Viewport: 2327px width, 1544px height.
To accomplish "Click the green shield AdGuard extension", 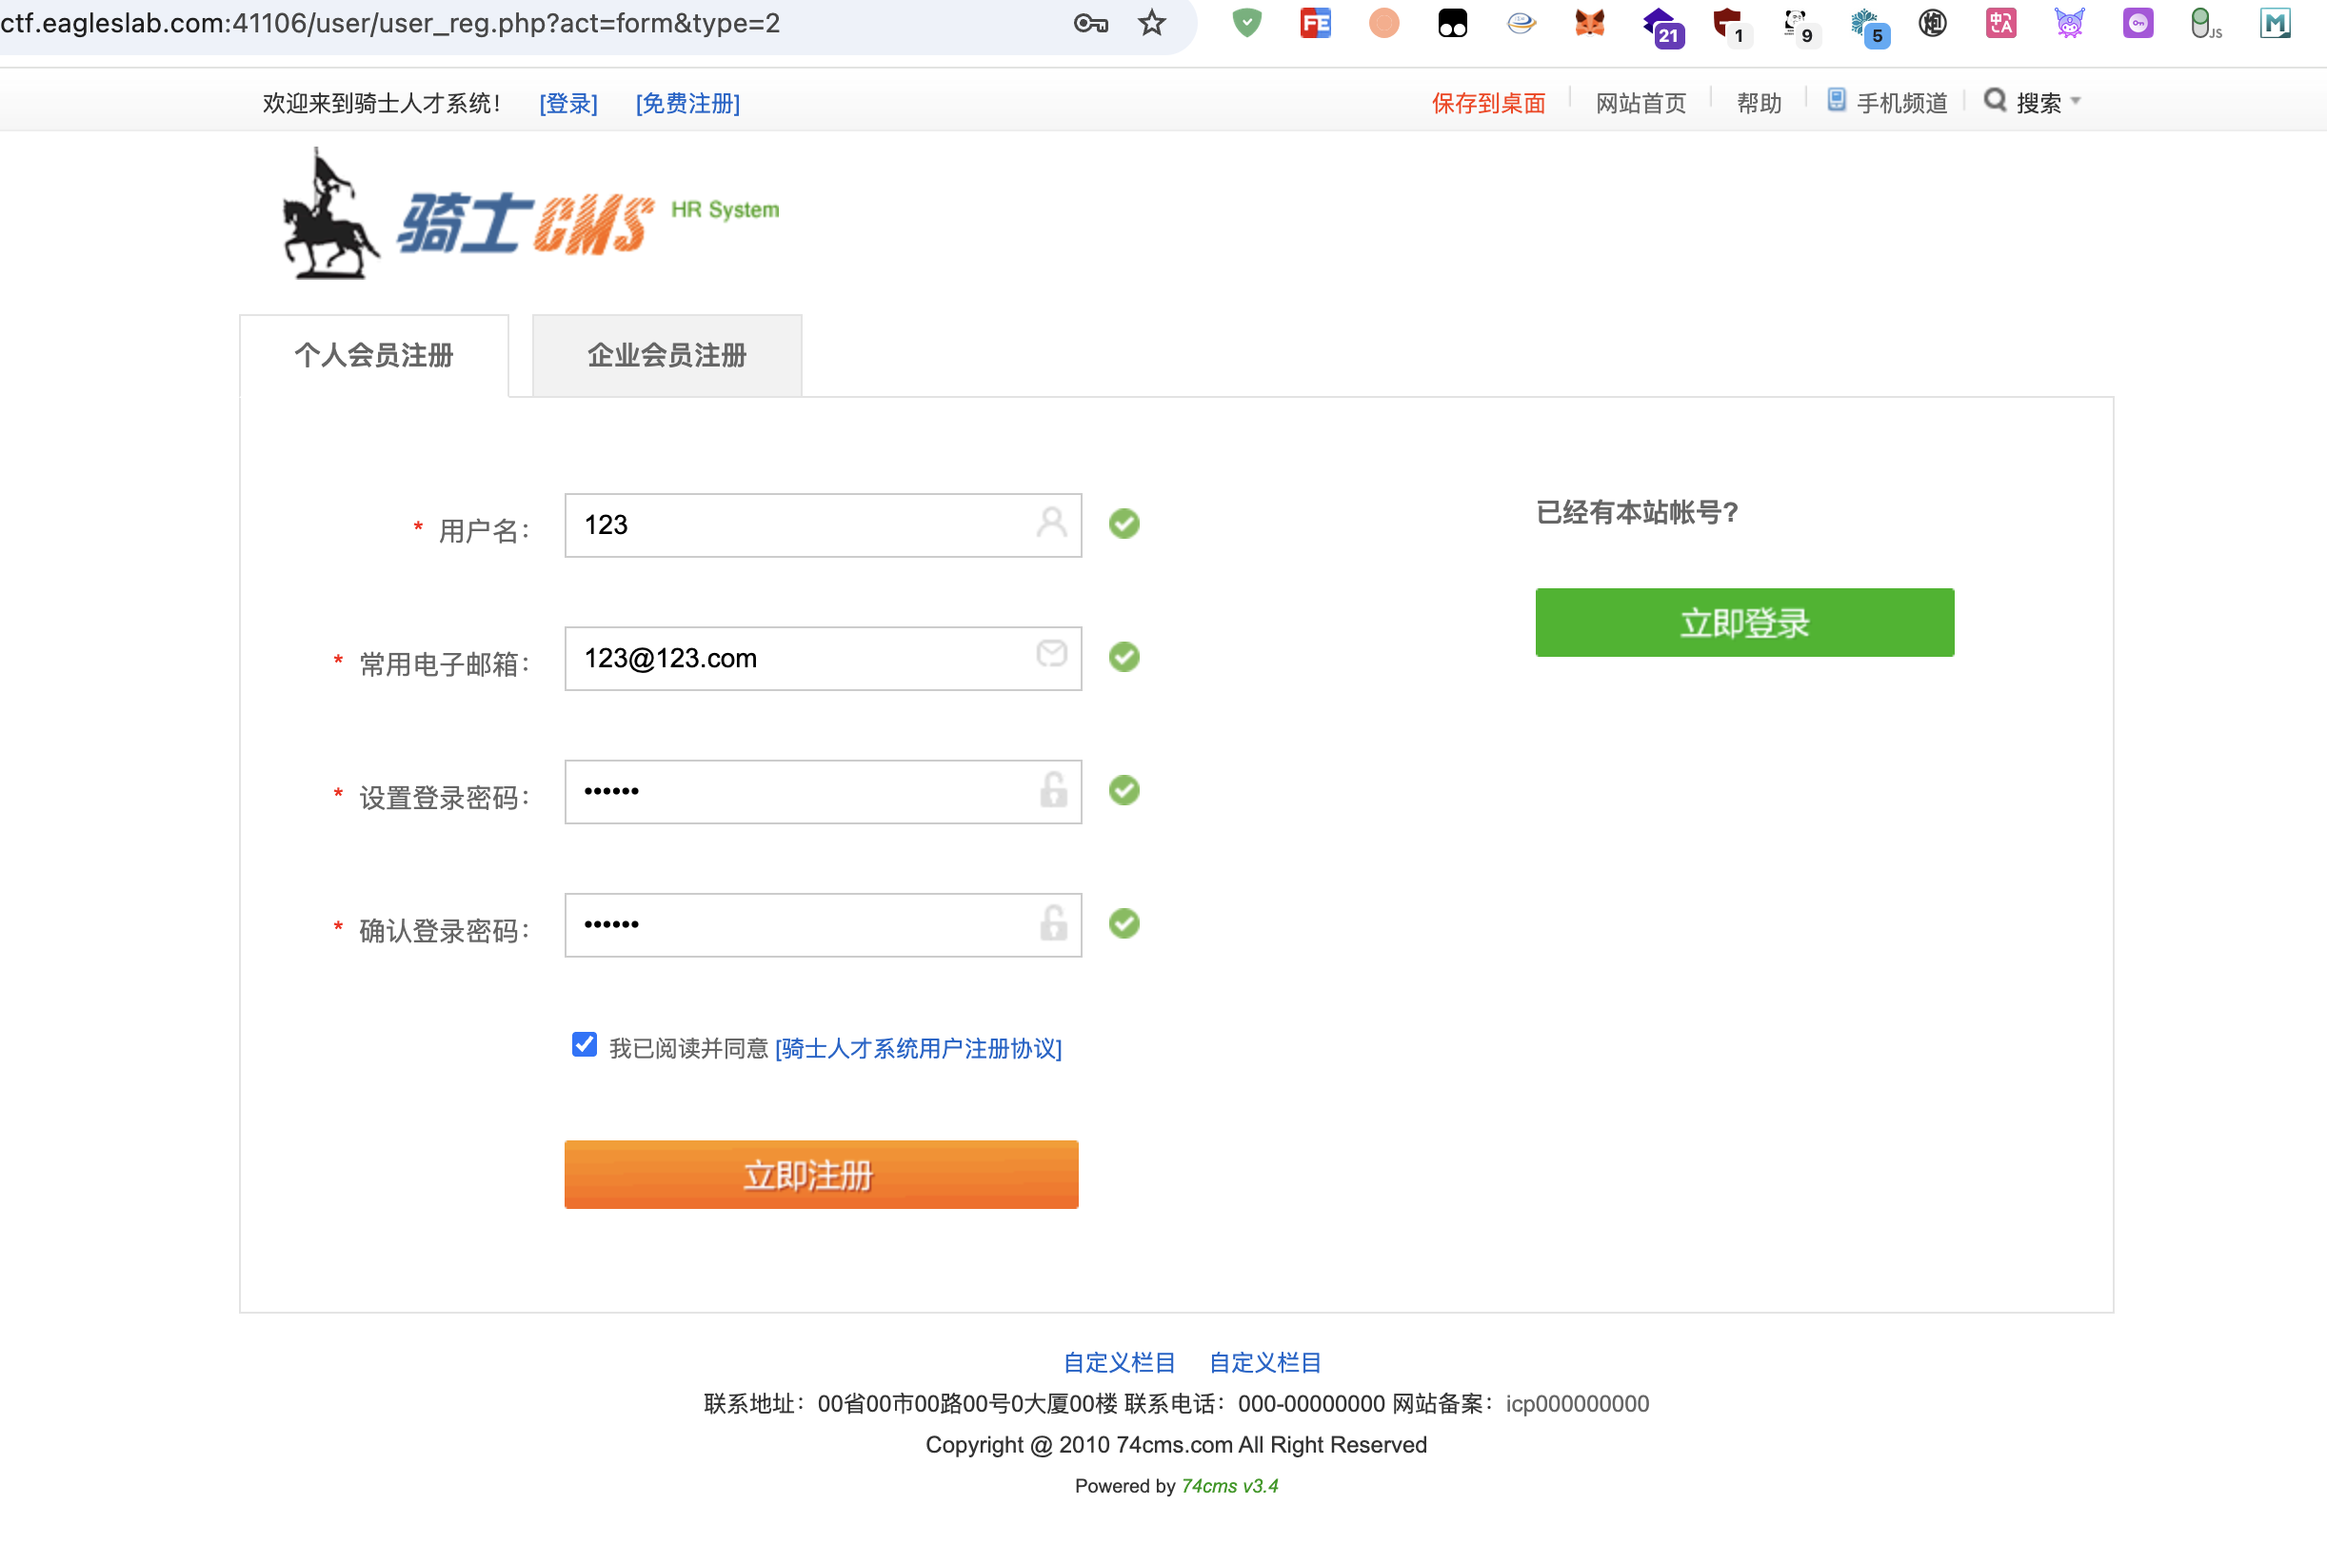I will tap(1246, 23).
